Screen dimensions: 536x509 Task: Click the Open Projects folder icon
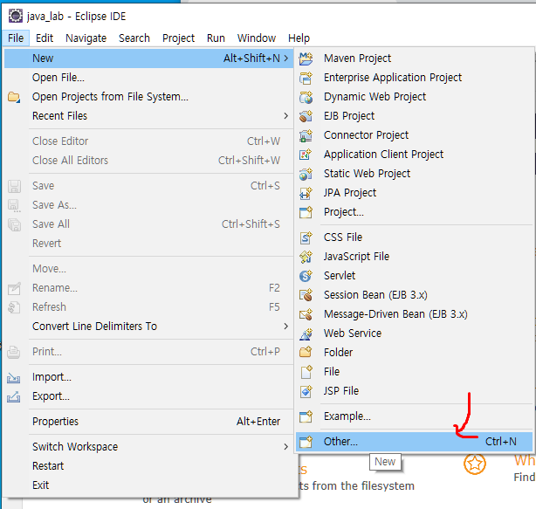(x=14, y=97)
